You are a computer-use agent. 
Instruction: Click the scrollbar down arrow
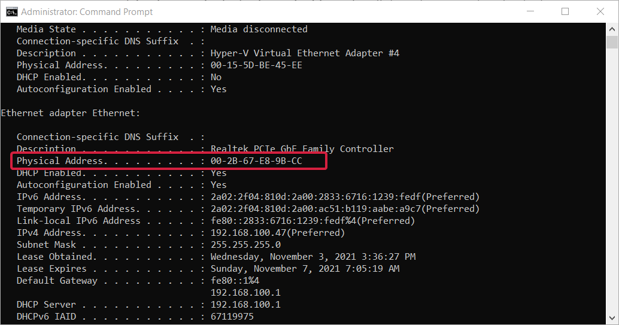pyautogui.click(x=612, y=318)
